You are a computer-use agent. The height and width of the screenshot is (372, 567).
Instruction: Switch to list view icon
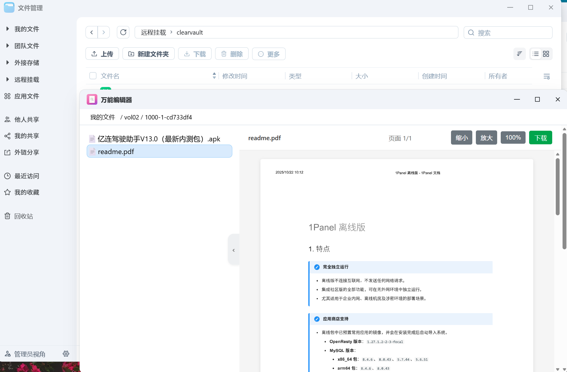[x=536, y=54]
